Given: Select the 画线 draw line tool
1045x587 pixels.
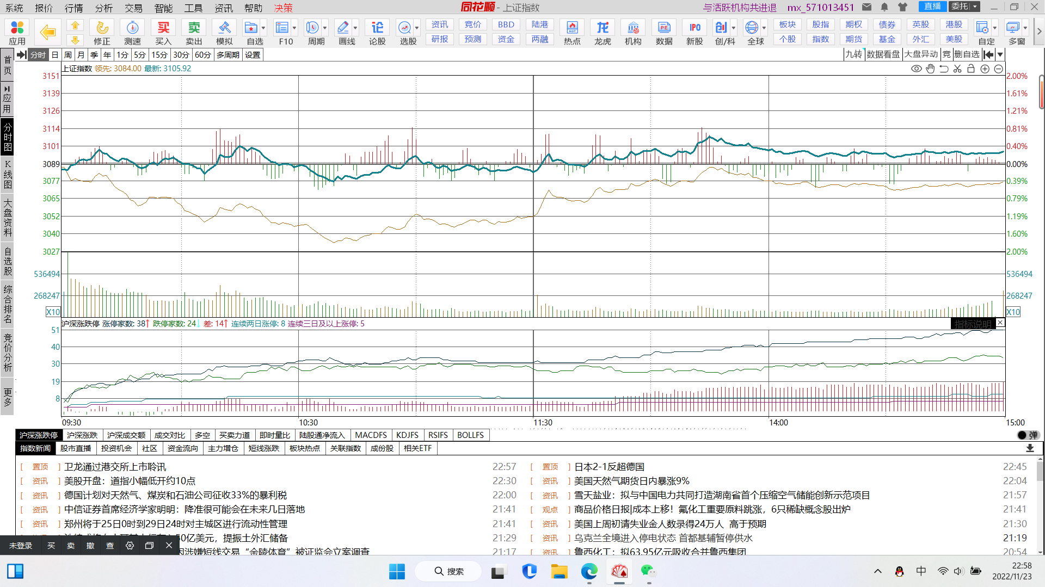Looking at the screenshot, I should [344, 32].
